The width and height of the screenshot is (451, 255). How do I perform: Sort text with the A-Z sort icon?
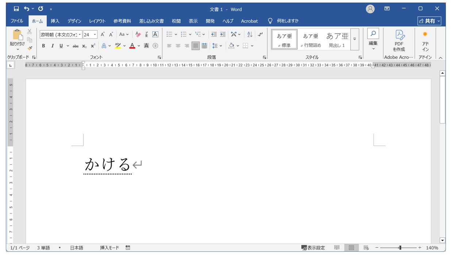click(250, 35)
